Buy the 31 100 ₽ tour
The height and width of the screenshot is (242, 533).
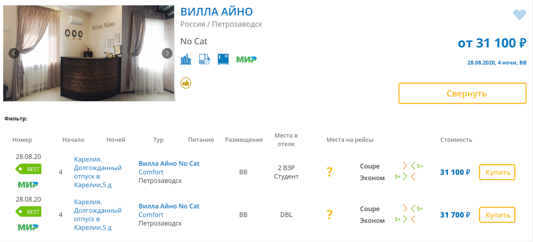point(497,172)
